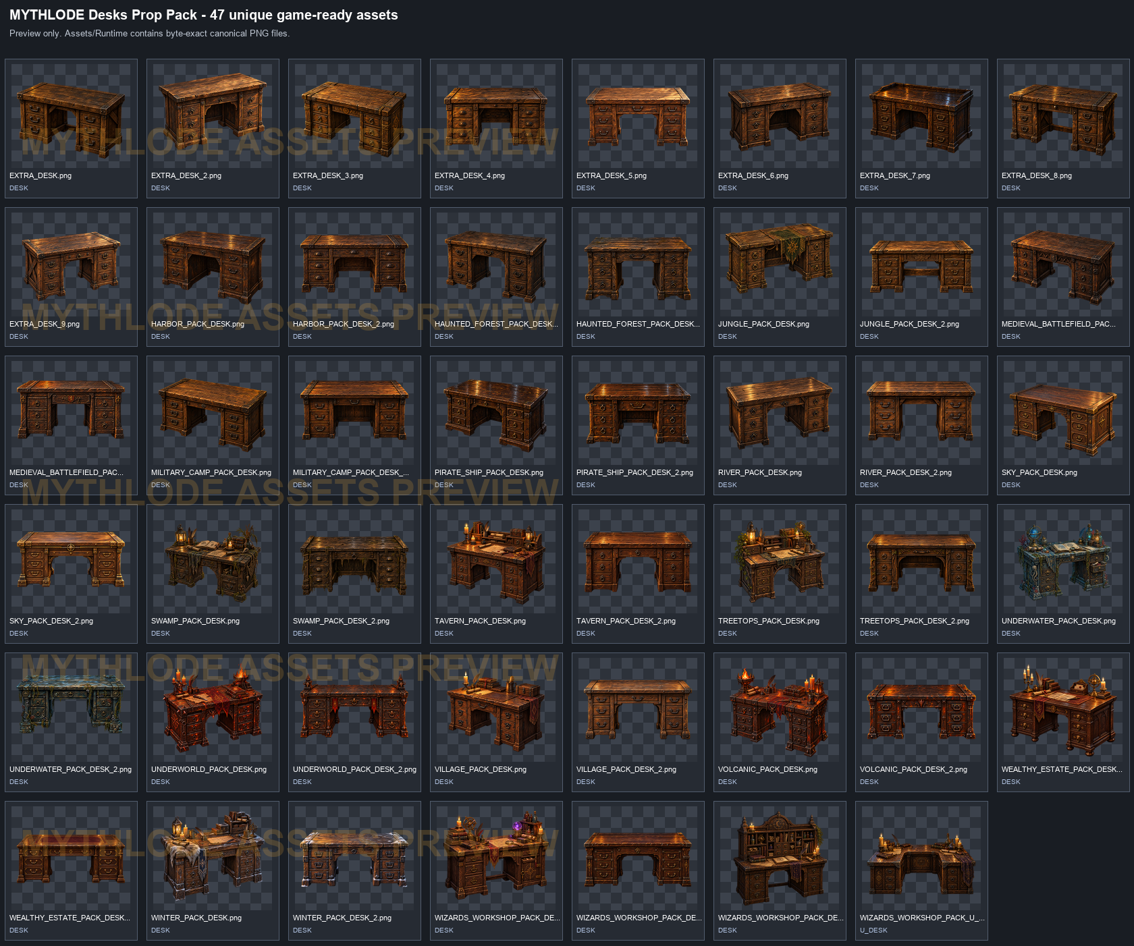Click the SKY_PACK_DESK_2.png desk image
The image size is (1134, 946).
click(x=71, y=561)
